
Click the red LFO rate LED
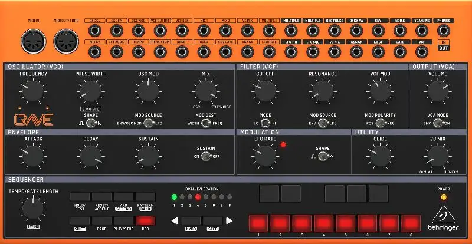283,144
